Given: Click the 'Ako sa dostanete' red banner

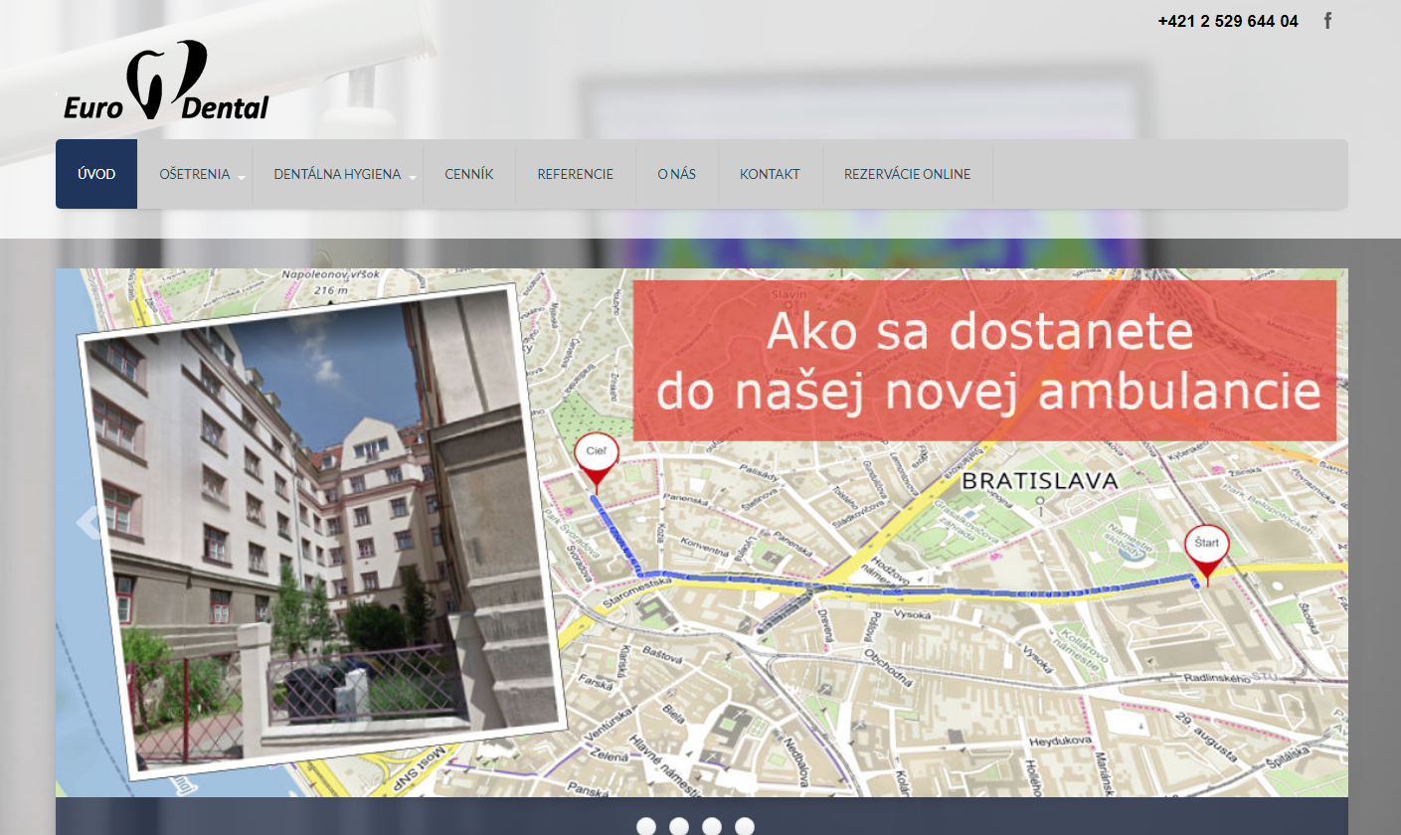Looking at the screenshot, I should click(984, 361).
